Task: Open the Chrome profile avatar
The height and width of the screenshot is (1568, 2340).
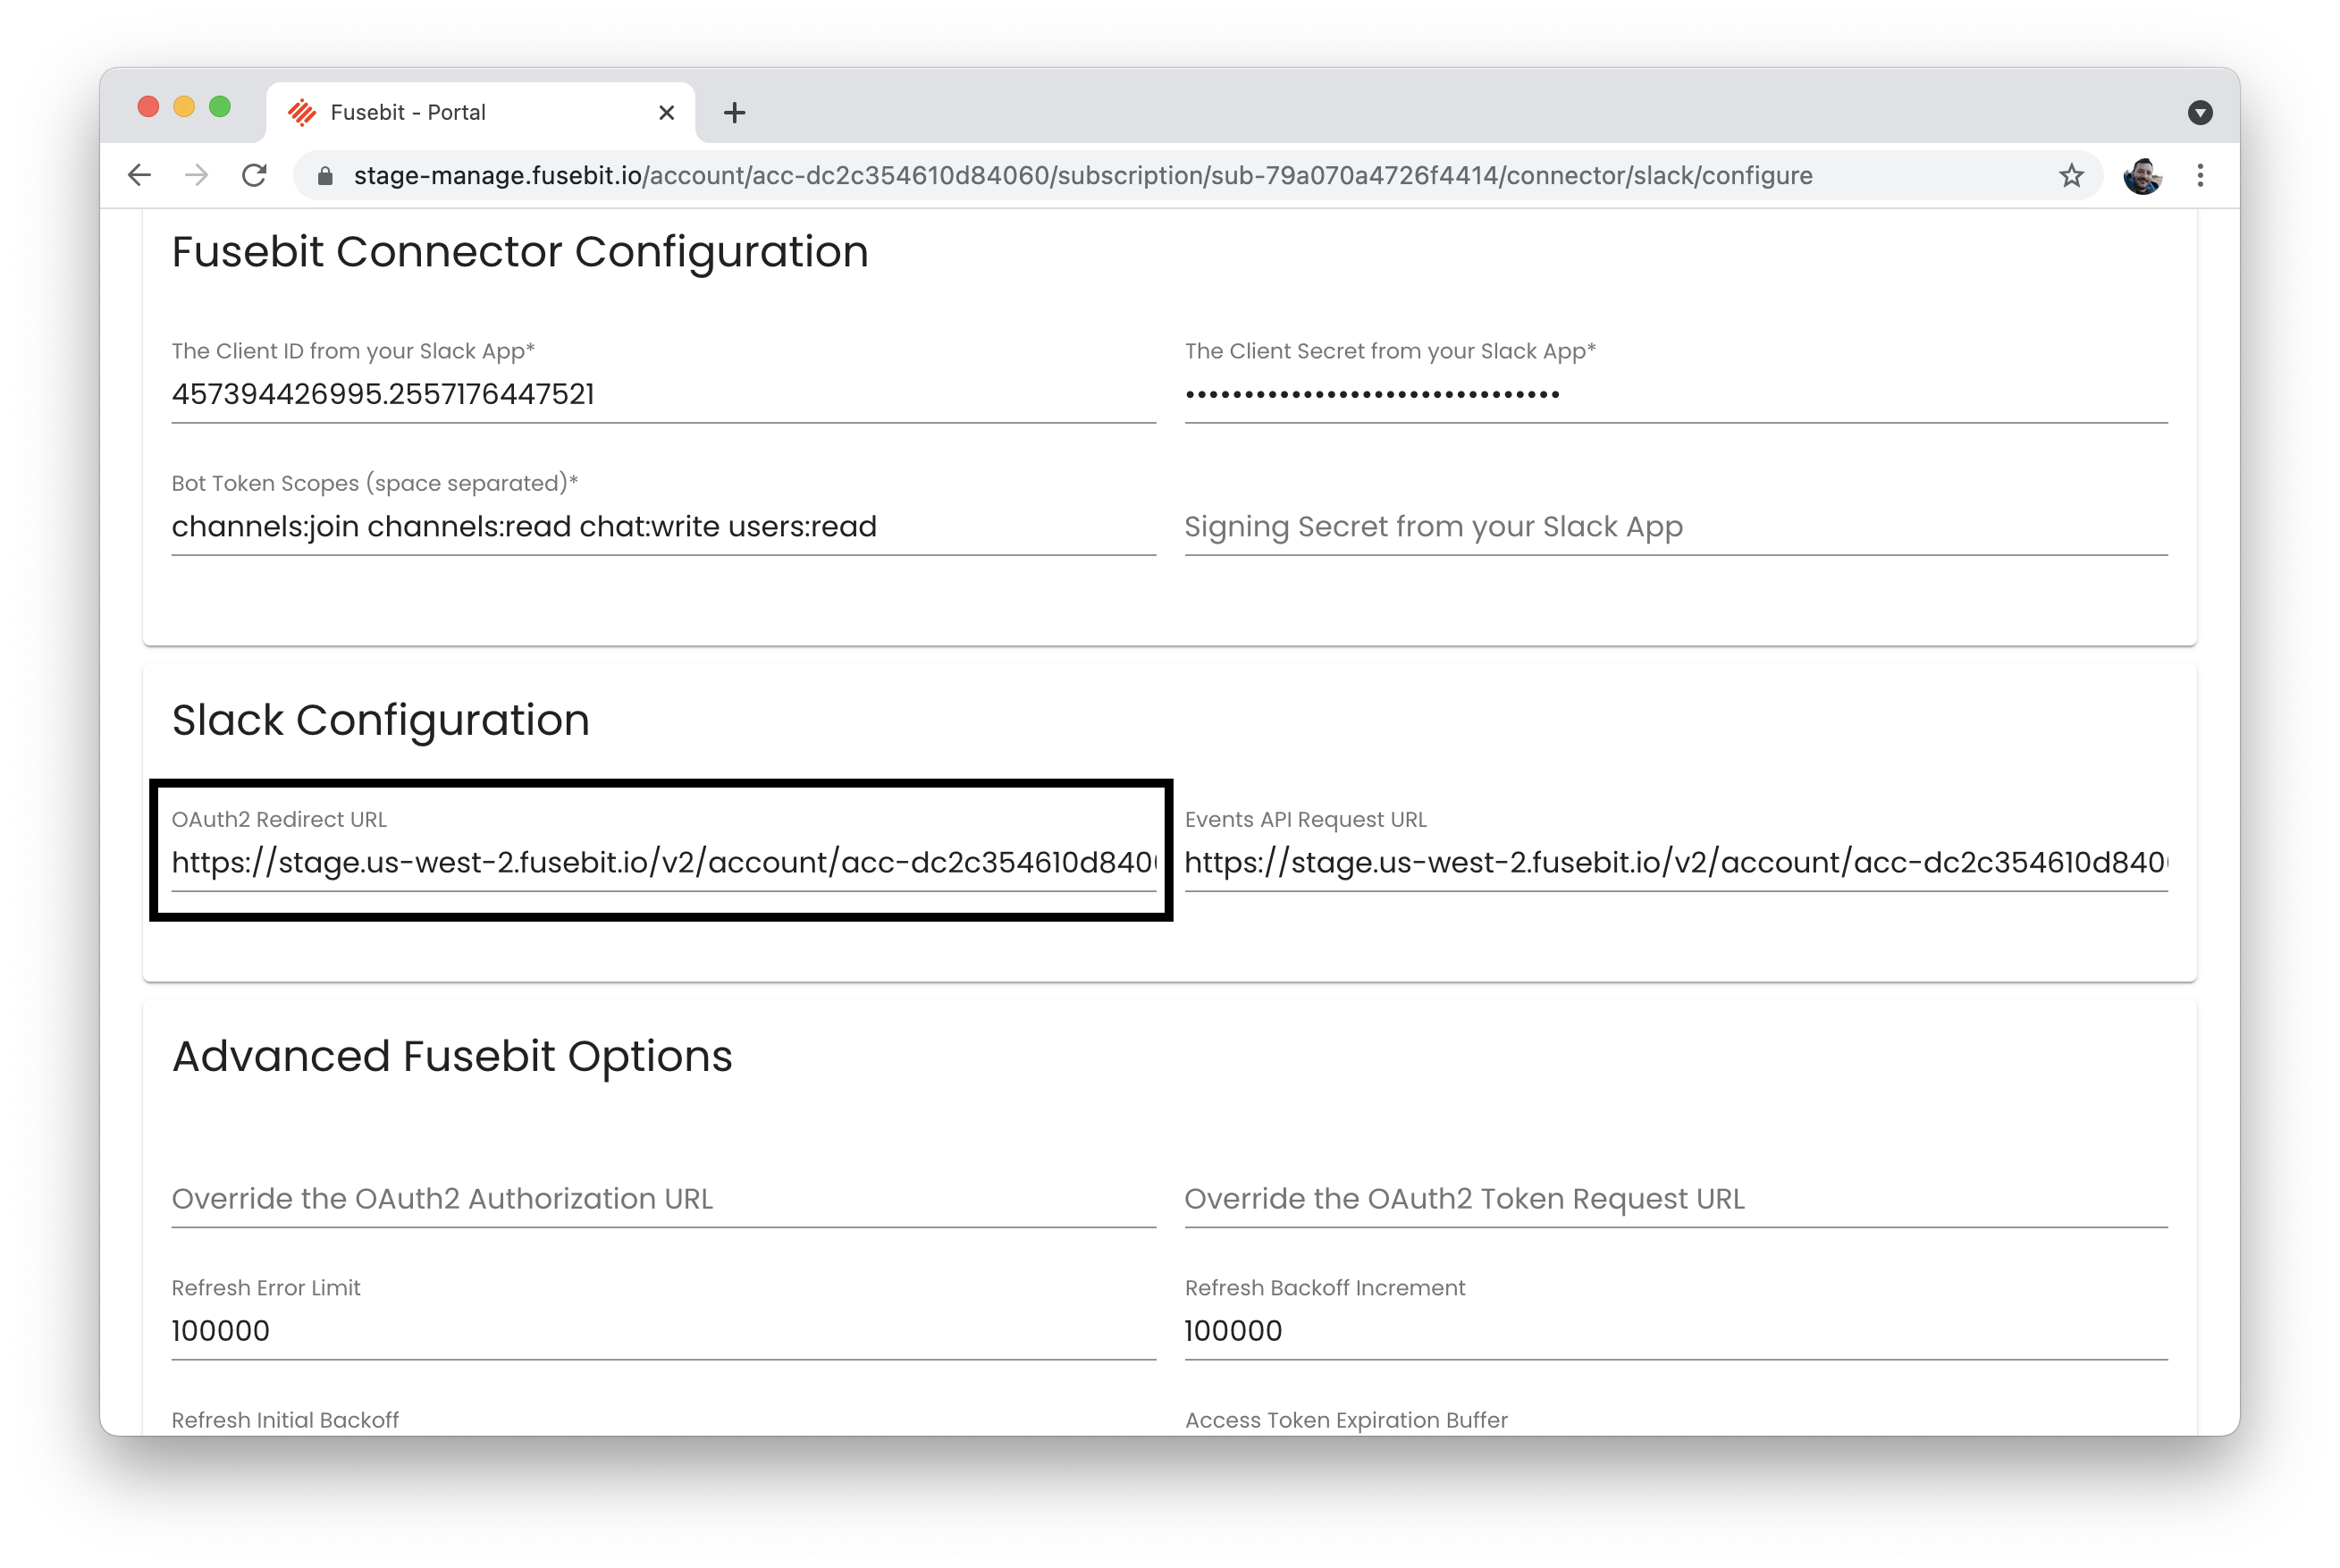Action: click(x=2142, y=176)
